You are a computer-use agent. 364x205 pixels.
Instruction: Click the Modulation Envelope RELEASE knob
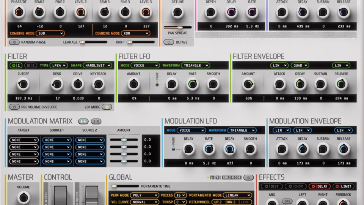coord(344,149)
